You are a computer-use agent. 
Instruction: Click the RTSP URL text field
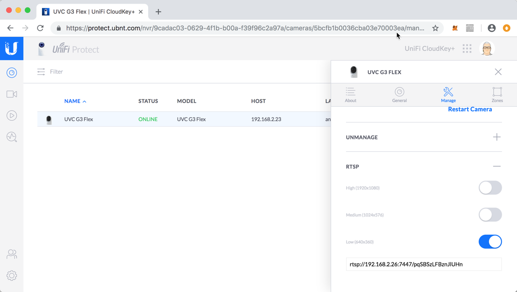pyautogui.click(x=423, y=264)
